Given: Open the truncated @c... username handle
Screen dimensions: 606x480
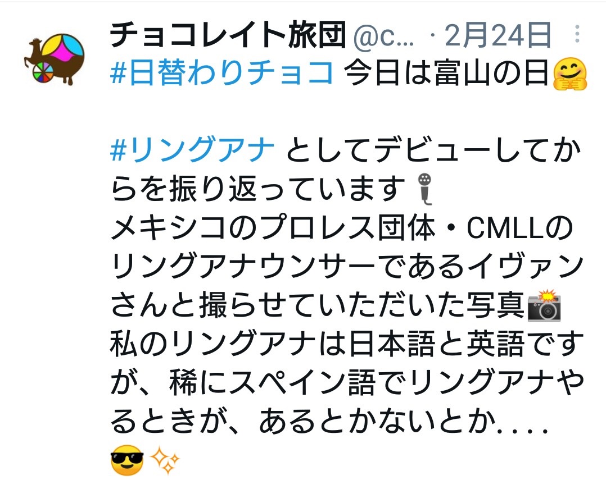Looking at the screenshot, I should (x=384, y=36).
